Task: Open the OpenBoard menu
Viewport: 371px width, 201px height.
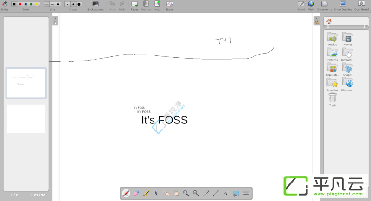Action: (x=361, y=6)
